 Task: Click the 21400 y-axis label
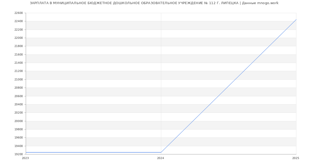click(x=19, y=63)
